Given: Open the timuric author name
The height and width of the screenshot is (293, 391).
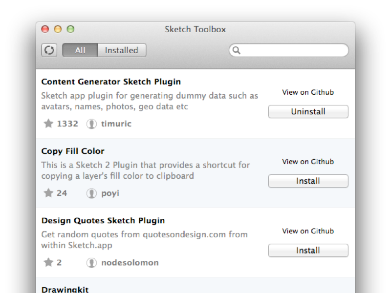Looking at the screenshot, I should (116, 124).
